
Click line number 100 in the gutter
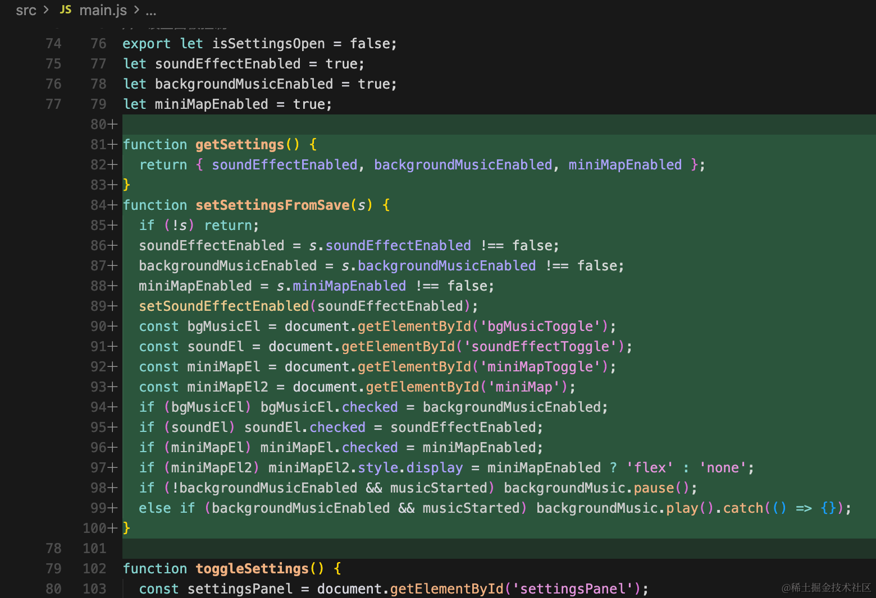point(94,528)
